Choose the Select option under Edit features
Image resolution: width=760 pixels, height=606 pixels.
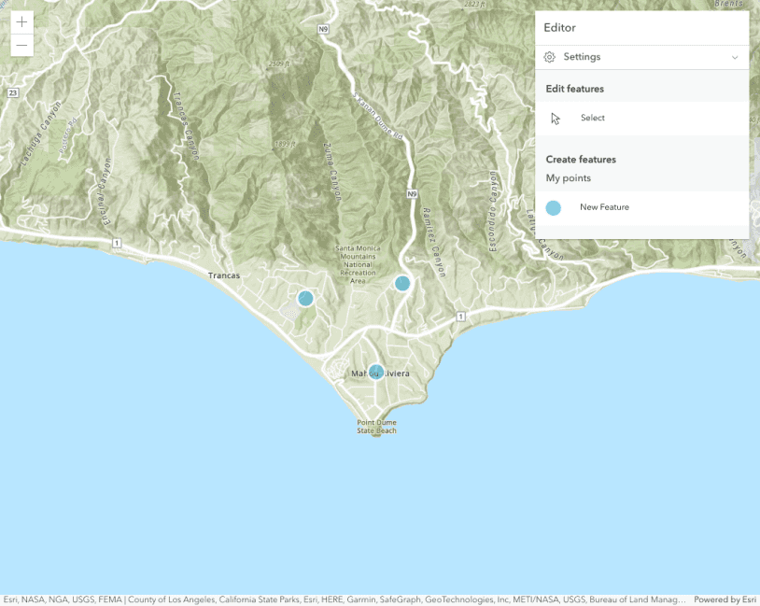[x=592, y=119]
